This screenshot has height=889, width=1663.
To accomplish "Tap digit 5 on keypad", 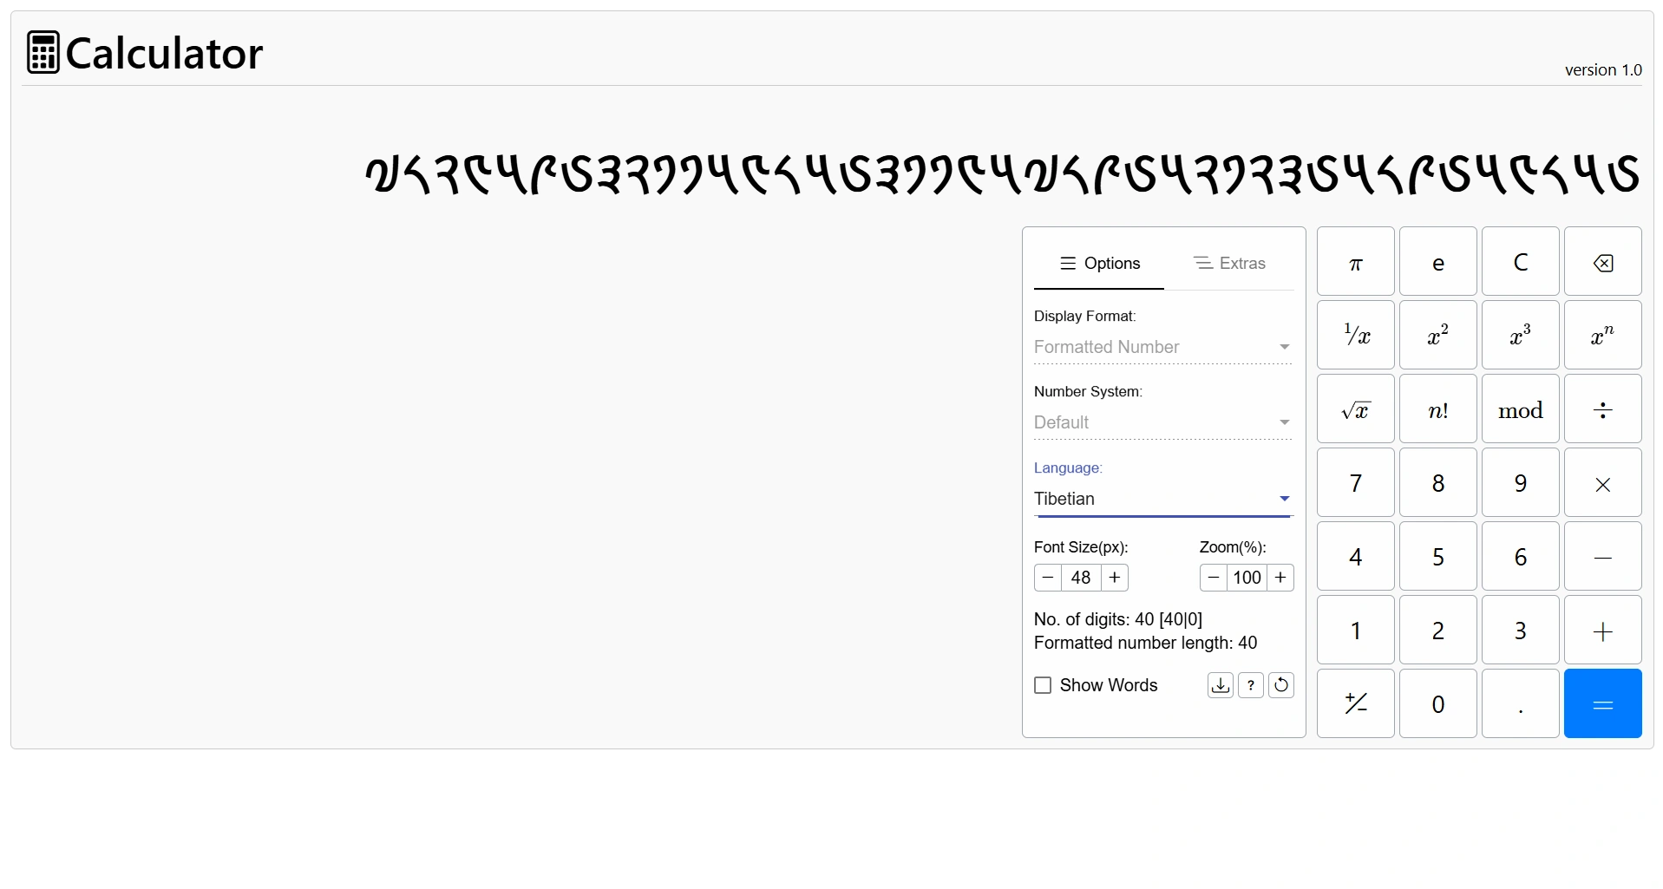I will pyautogui.click(x=1437, y=557).
